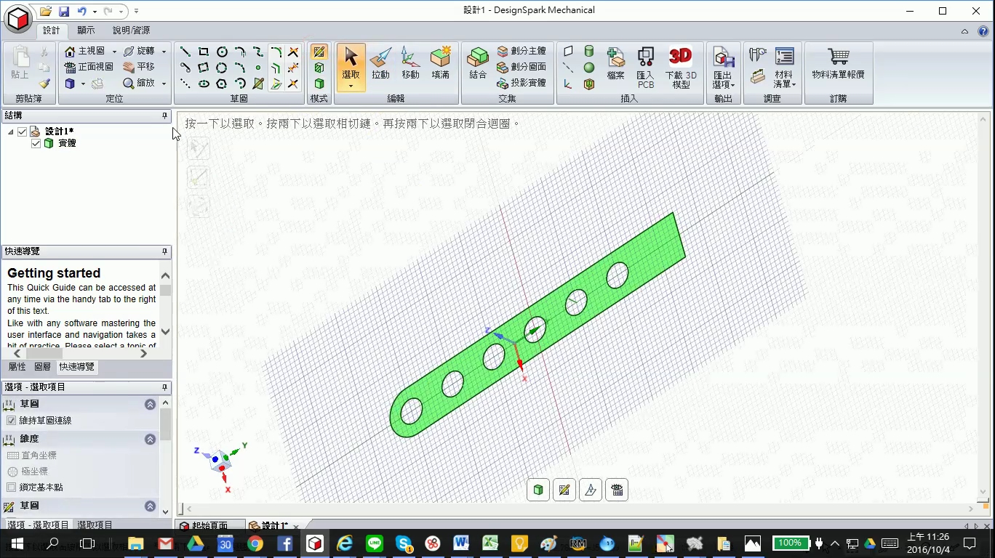Insert a sphere from the 插入 group
The width and height of the screenshot is (995, 558).
589,68
